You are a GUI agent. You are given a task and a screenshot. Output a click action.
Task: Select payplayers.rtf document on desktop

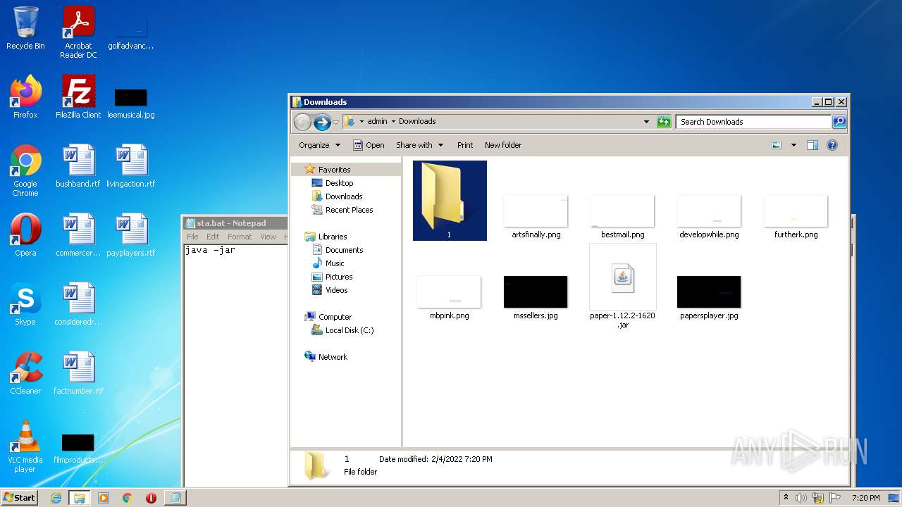click(x=131, y=235)
